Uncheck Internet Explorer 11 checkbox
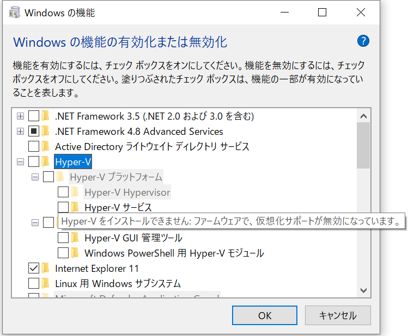The width and height of the screenshot is (408, 336). [x=34, y=268]
